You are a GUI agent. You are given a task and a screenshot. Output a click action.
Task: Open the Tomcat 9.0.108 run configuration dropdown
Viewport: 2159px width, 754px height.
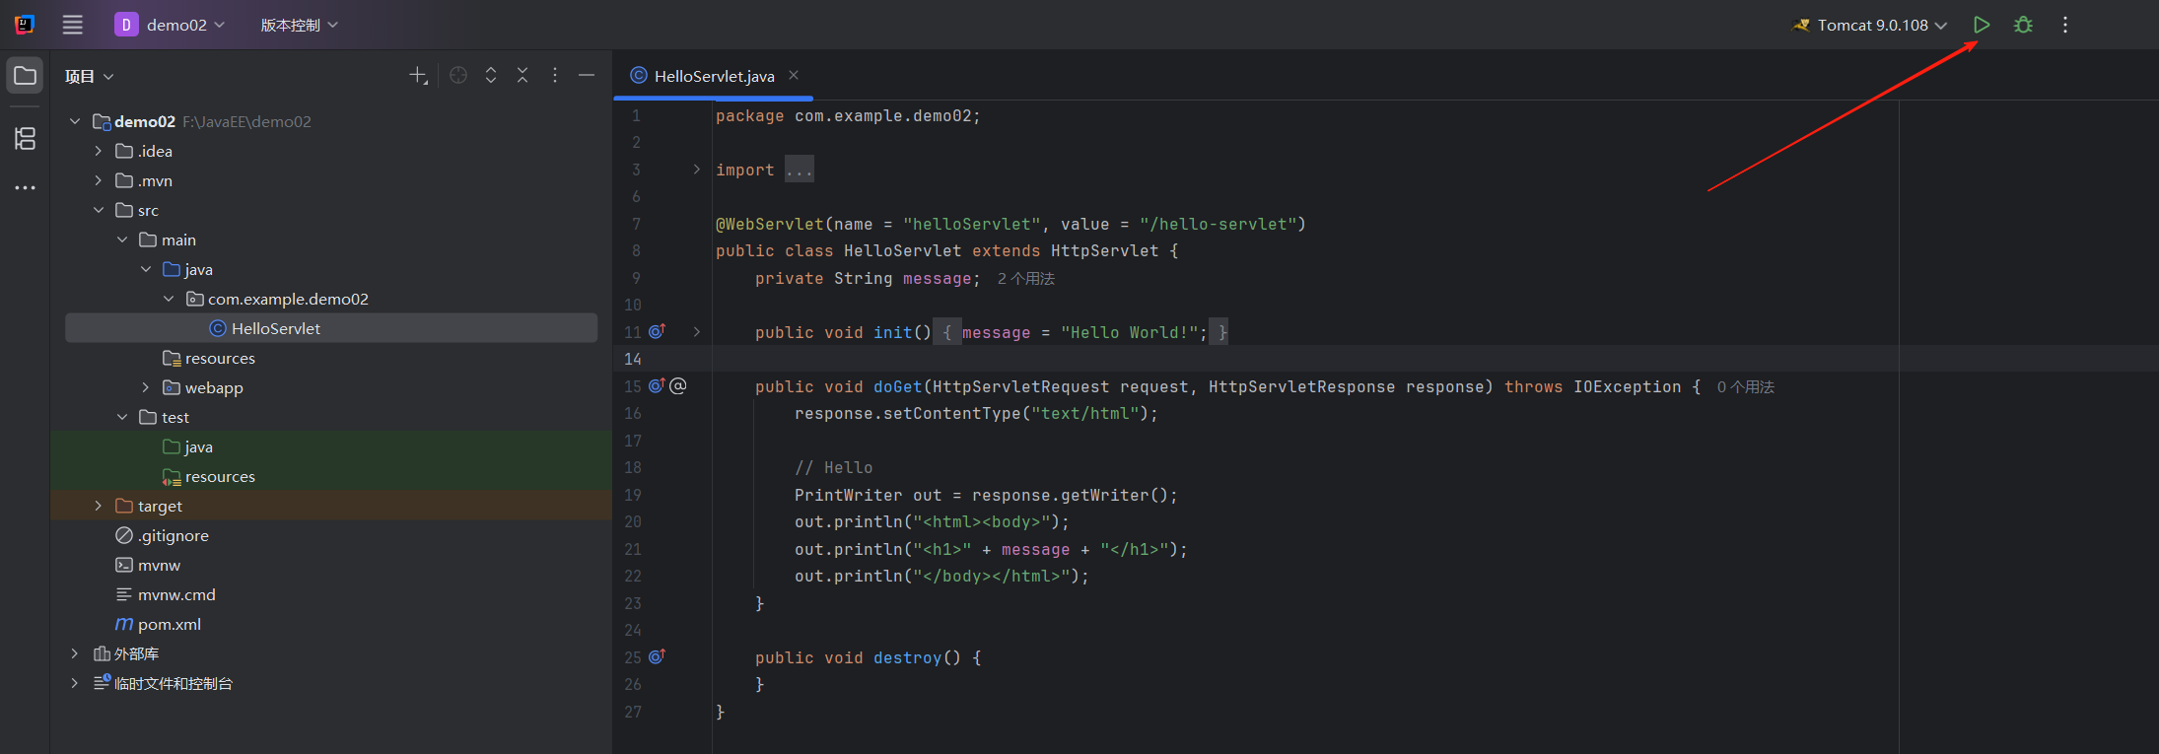[x=1869, y=25]
